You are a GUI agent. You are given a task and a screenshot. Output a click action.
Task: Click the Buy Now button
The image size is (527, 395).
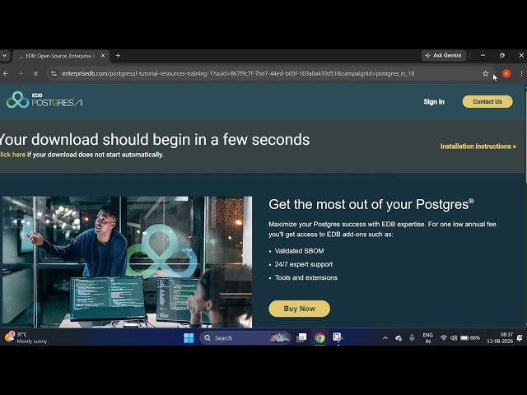click(x=299, y=309)
